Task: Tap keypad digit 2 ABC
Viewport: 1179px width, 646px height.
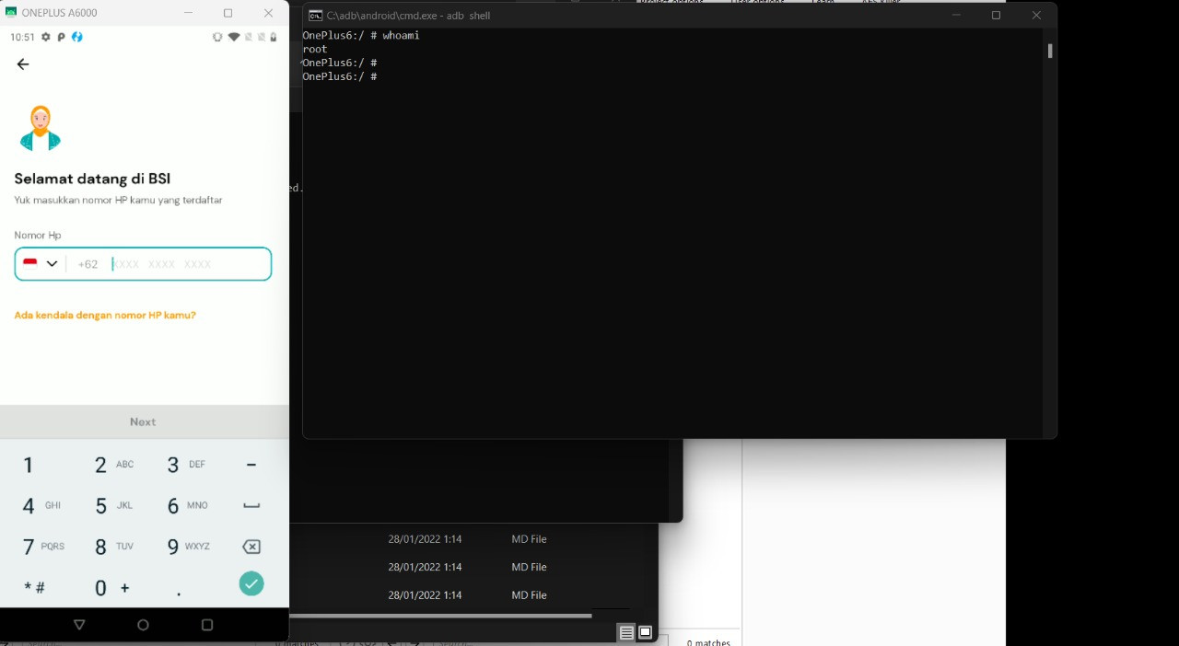Action: (x=114, y=465)
